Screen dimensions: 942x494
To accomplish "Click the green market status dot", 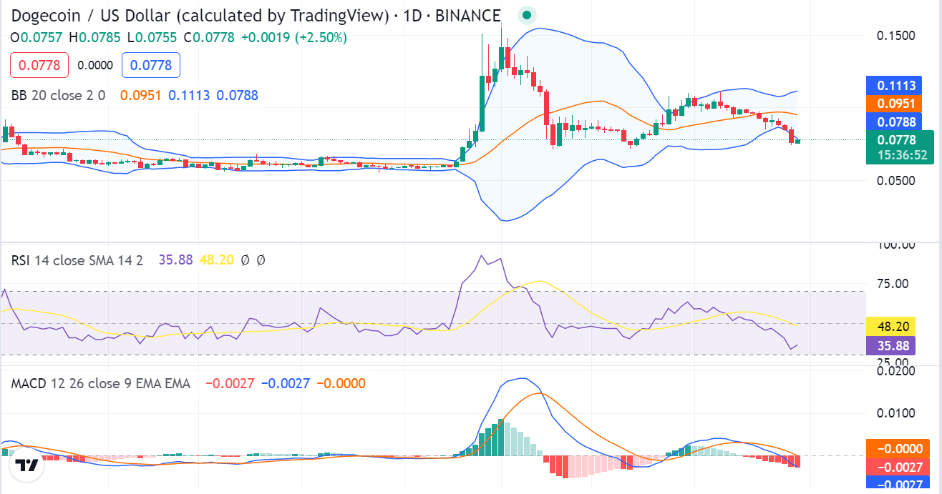I will coord(527,15).
